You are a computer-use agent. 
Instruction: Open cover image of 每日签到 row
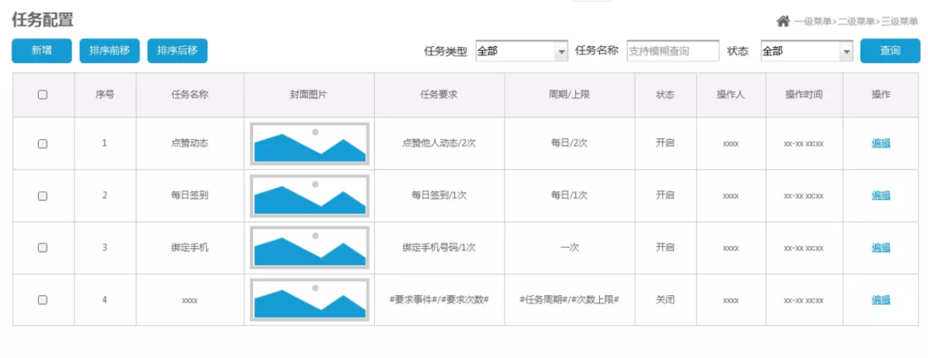pyautogui.click(x=309, y=195)
